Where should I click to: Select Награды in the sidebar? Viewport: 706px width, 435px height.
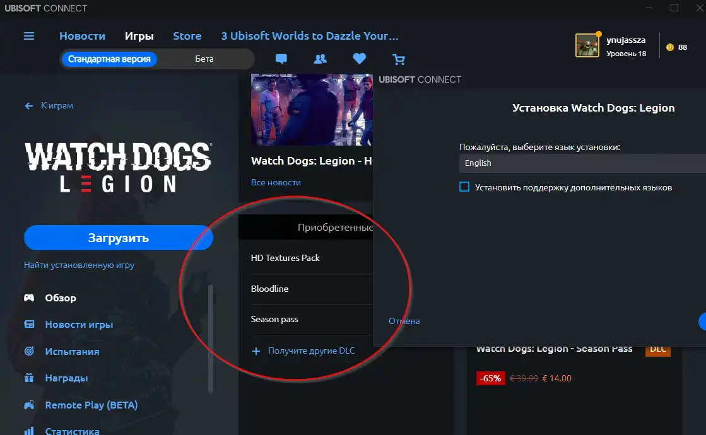click(66, 378)
